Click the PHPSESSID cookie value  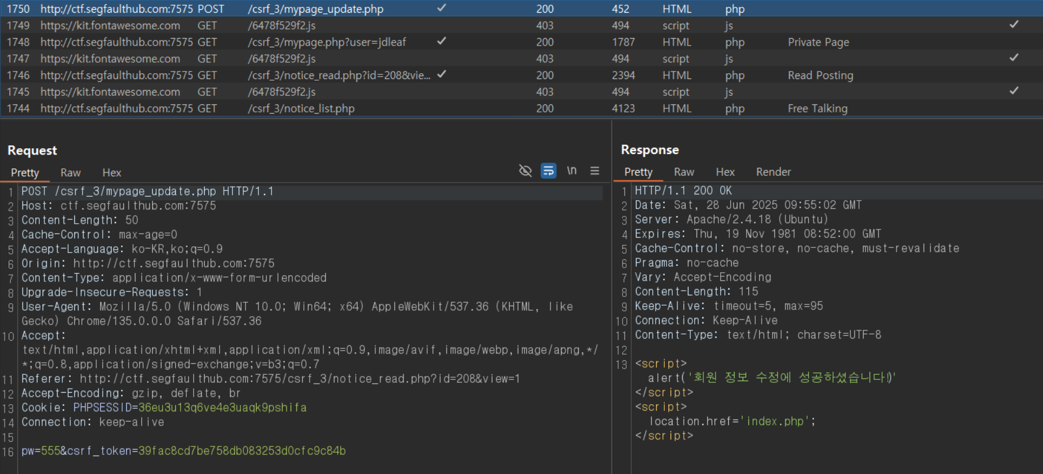point(223,408)
